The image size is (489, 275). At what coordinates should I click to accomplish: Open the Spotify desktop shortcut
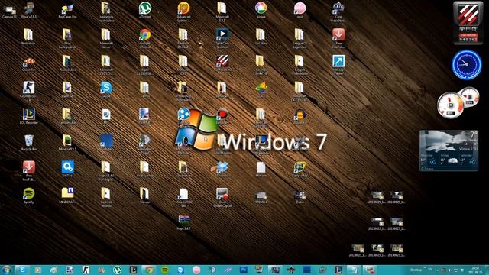tap(29, 196)
